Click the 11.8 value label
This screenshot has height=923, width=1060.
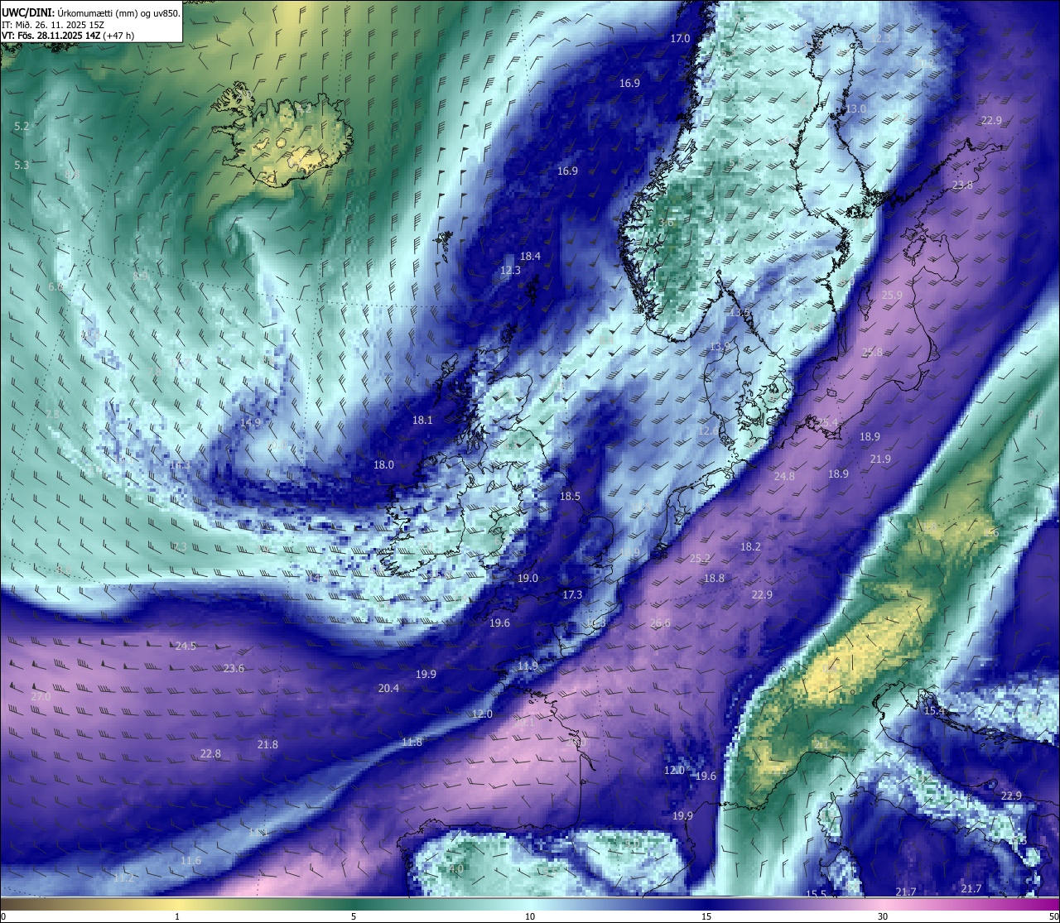tap(412, 742)
